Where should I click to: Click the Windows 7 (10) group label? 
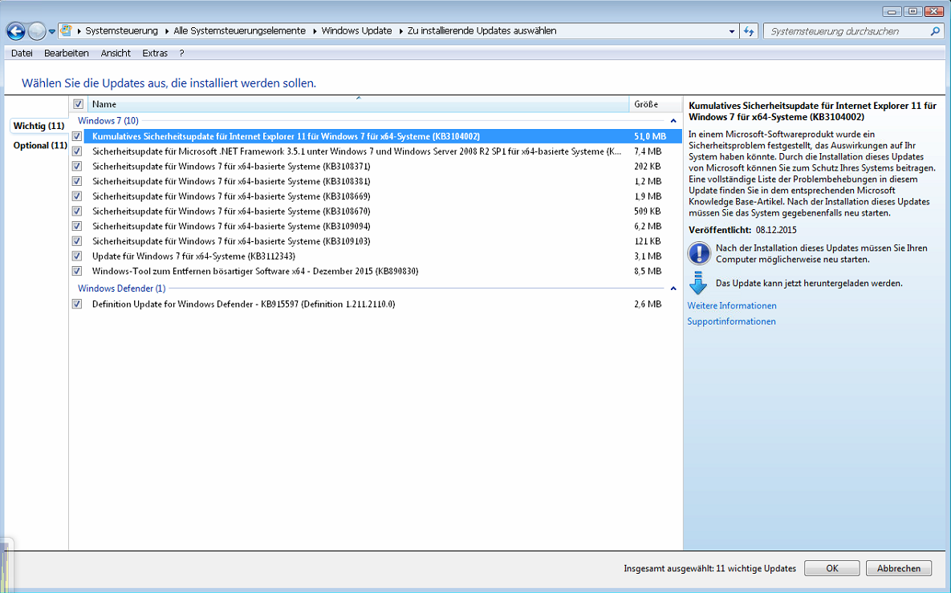tap(108, 121)
